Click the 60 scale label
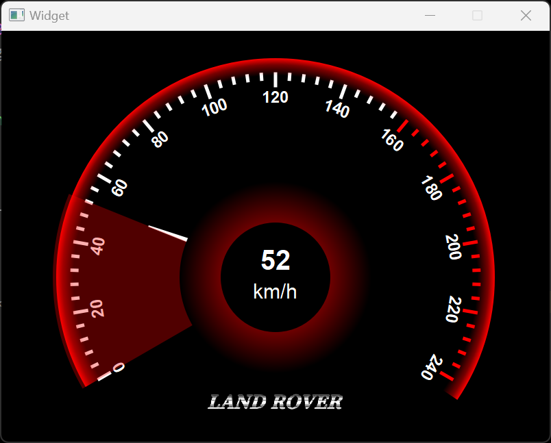 [x=119, y=188]
